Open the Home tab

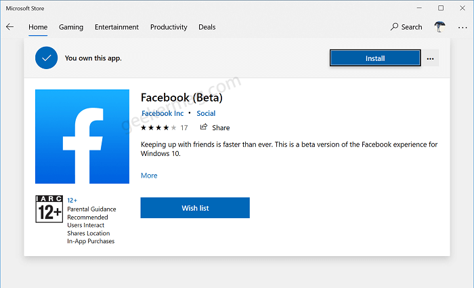[x=38, y=27]
